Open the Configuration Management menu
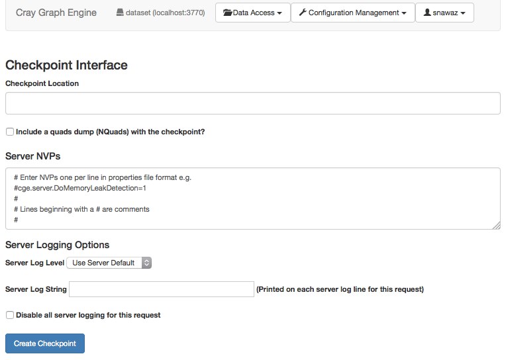506x360 pixels. (x=352, y=13)
